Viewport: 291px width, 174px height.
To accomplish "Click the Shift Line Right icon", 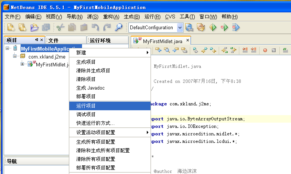I will click(254, 50).
